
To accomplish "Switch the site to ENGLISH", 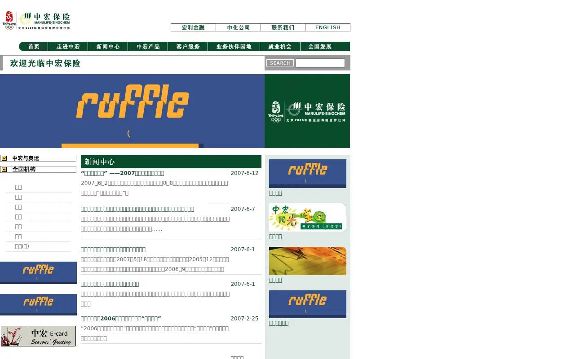I will pos(328,27).
